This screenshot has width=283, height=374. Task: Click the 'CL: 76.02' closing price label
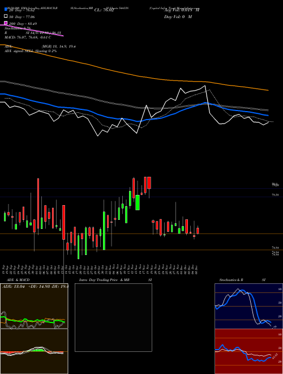click(x=104, y=10)
